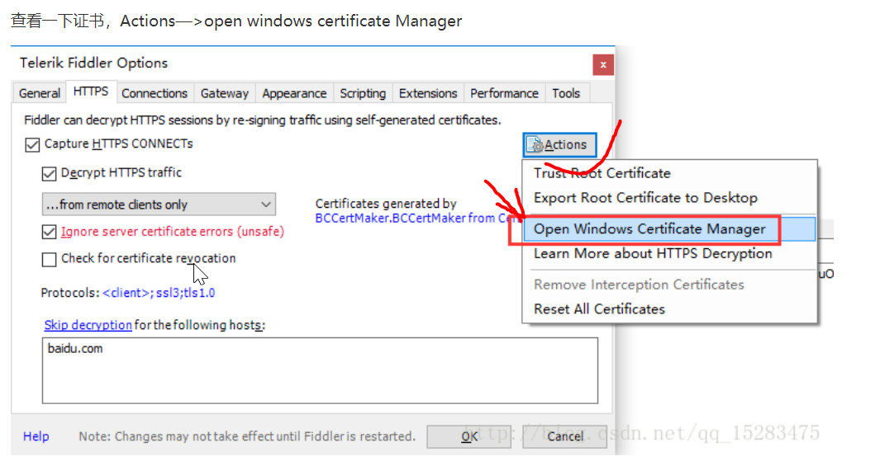Close the Telerik Fiddler Options dialog
This screenshot has width=880, height=461.
click(602, 65)
